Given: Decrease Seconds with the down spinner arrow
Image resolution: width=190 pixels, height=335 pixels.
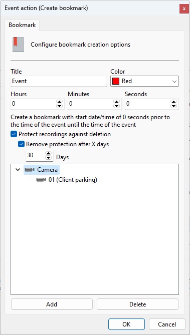Looking at the screenshot, I should [173, 106].
